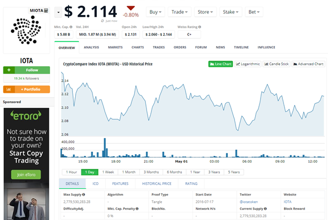Viewport: 328px width, 220px height.
Task: Set chart range to 1 Year
Action: point(195,172)
